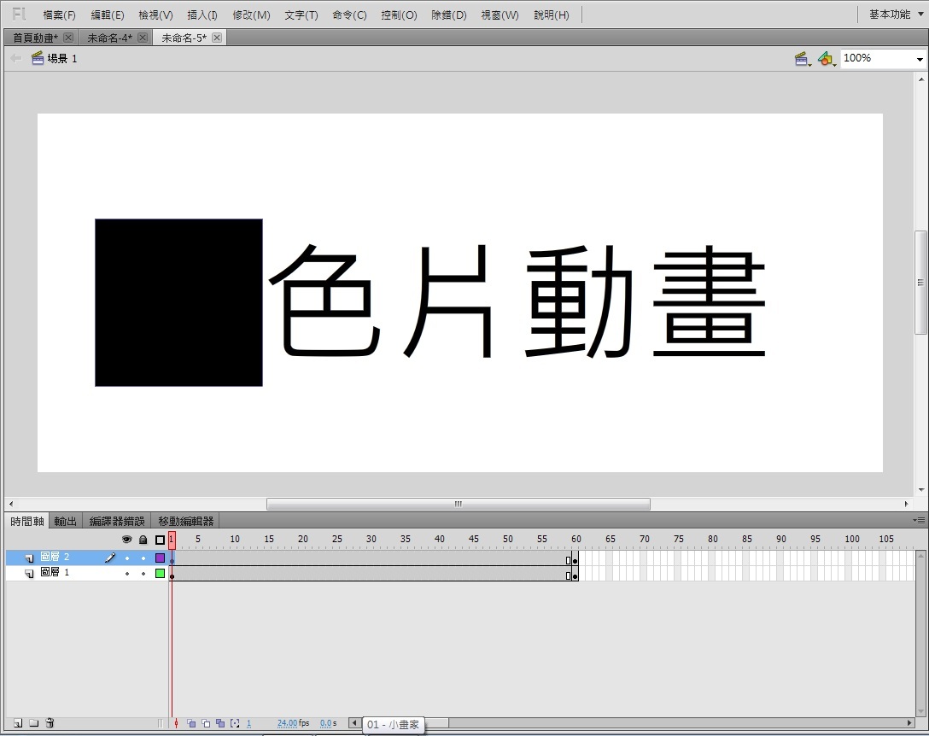Click the red playhead at frame 1
Screen dimensions: 929x736
172,540
